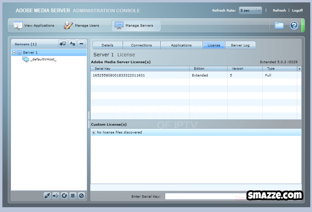Image resolution: width=312 pixels, height=212 pixels.
Task: Click the trash can garbage collection icon
Action: (73, 196)
